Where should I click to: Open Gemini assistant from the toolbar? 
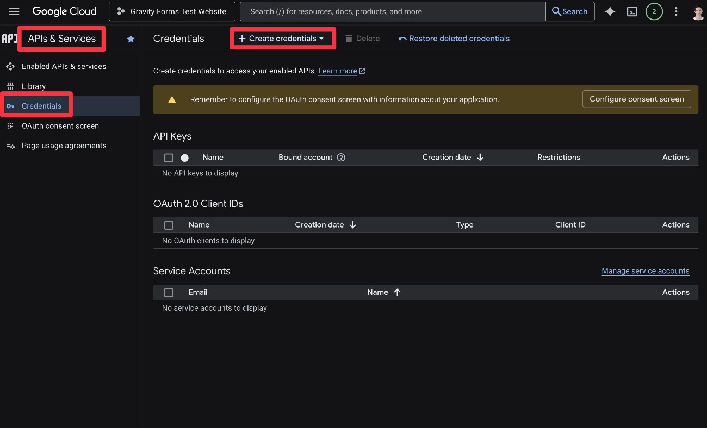click(610, 11)
